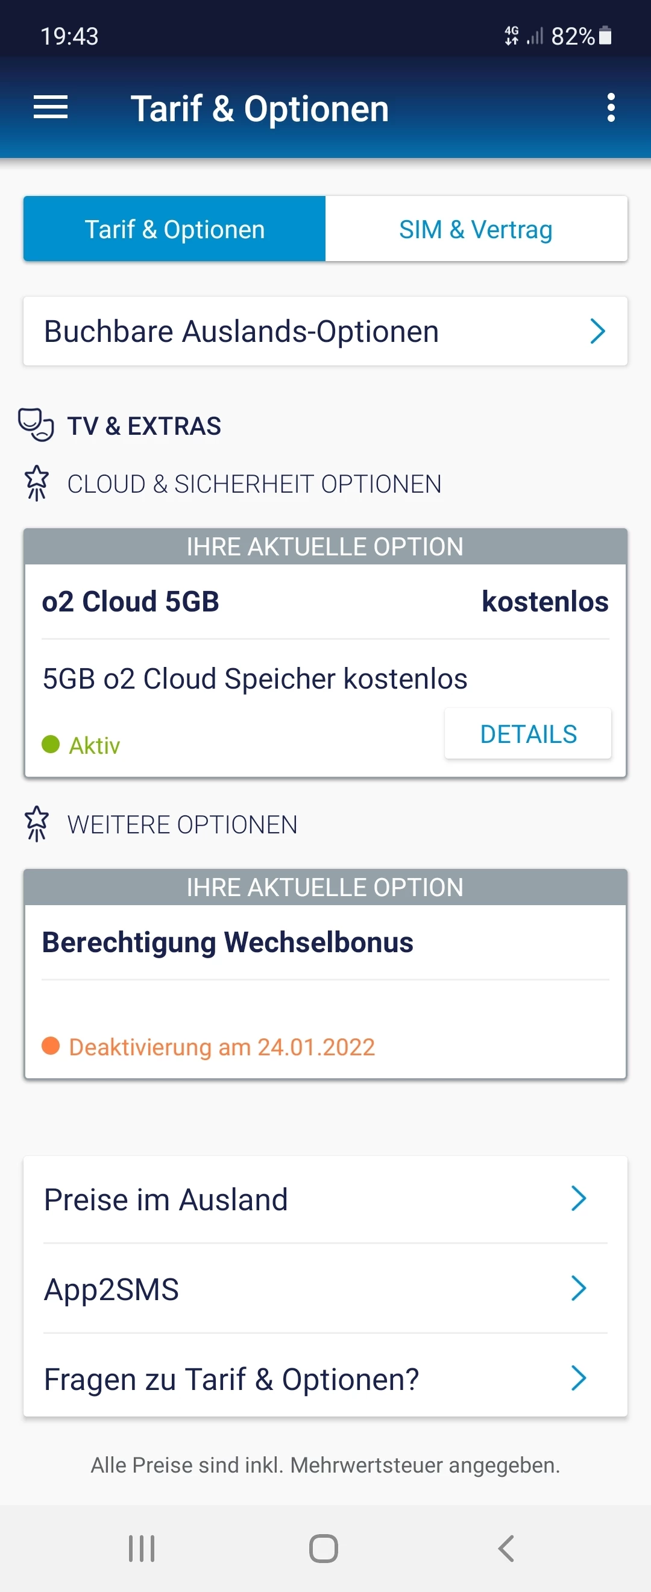Tap the TV & Extras masks icon

[x=36, y=425]
